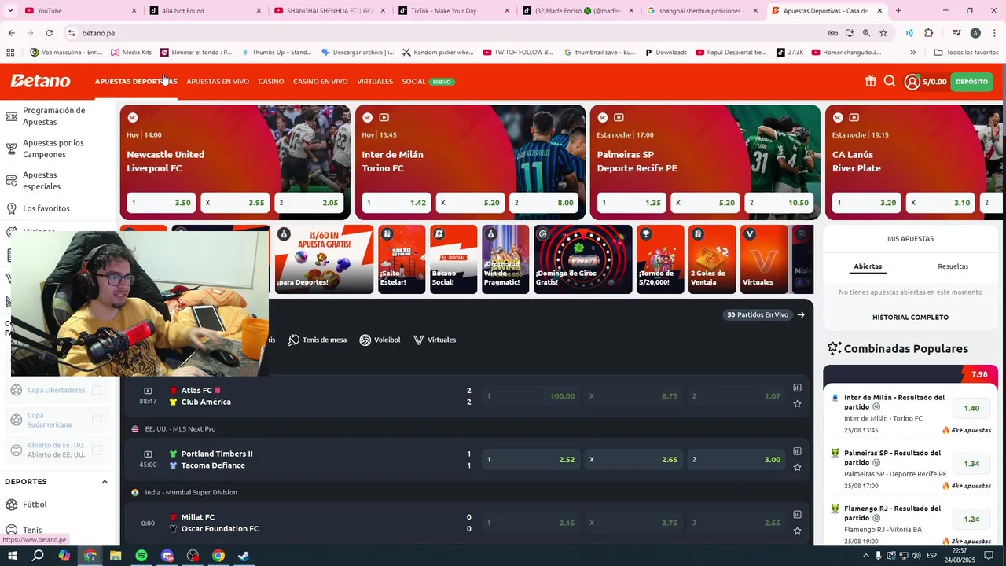Screen dimensions: 1006x566
Task: Open Steam from the taskbar
Action: coord(244,556)
